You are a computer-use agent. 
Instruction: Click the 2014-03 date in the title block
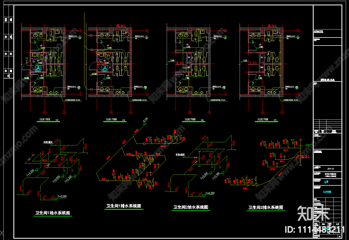coord(331,169)
